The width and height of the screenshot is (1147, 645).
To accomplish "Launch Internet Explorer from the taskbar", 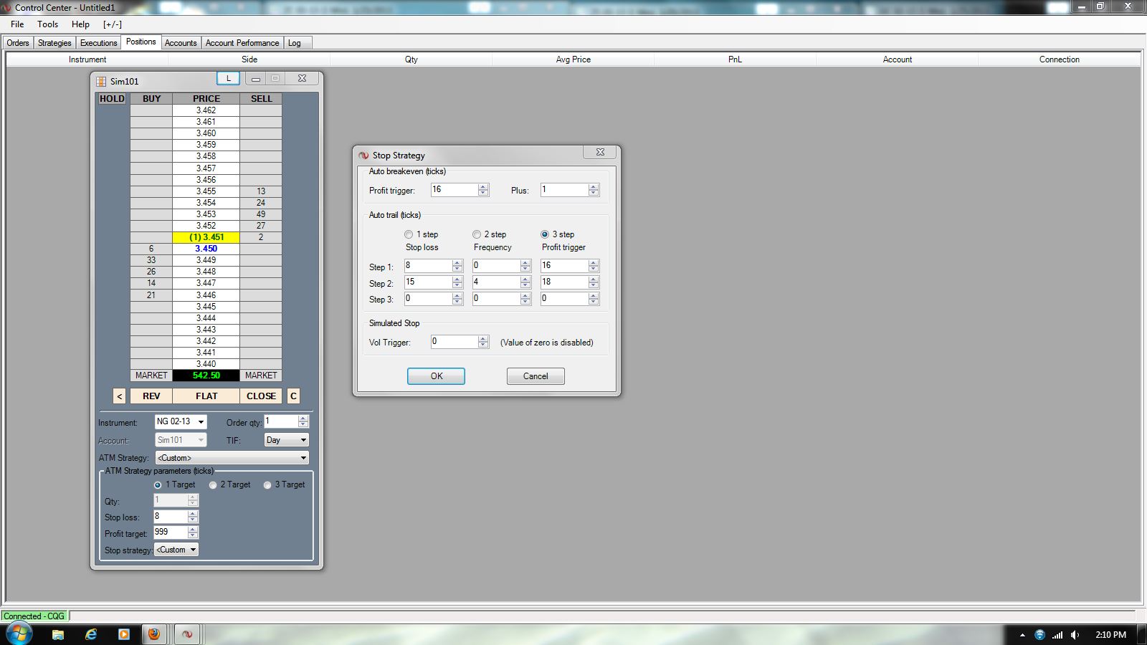I will coord(91,634).
